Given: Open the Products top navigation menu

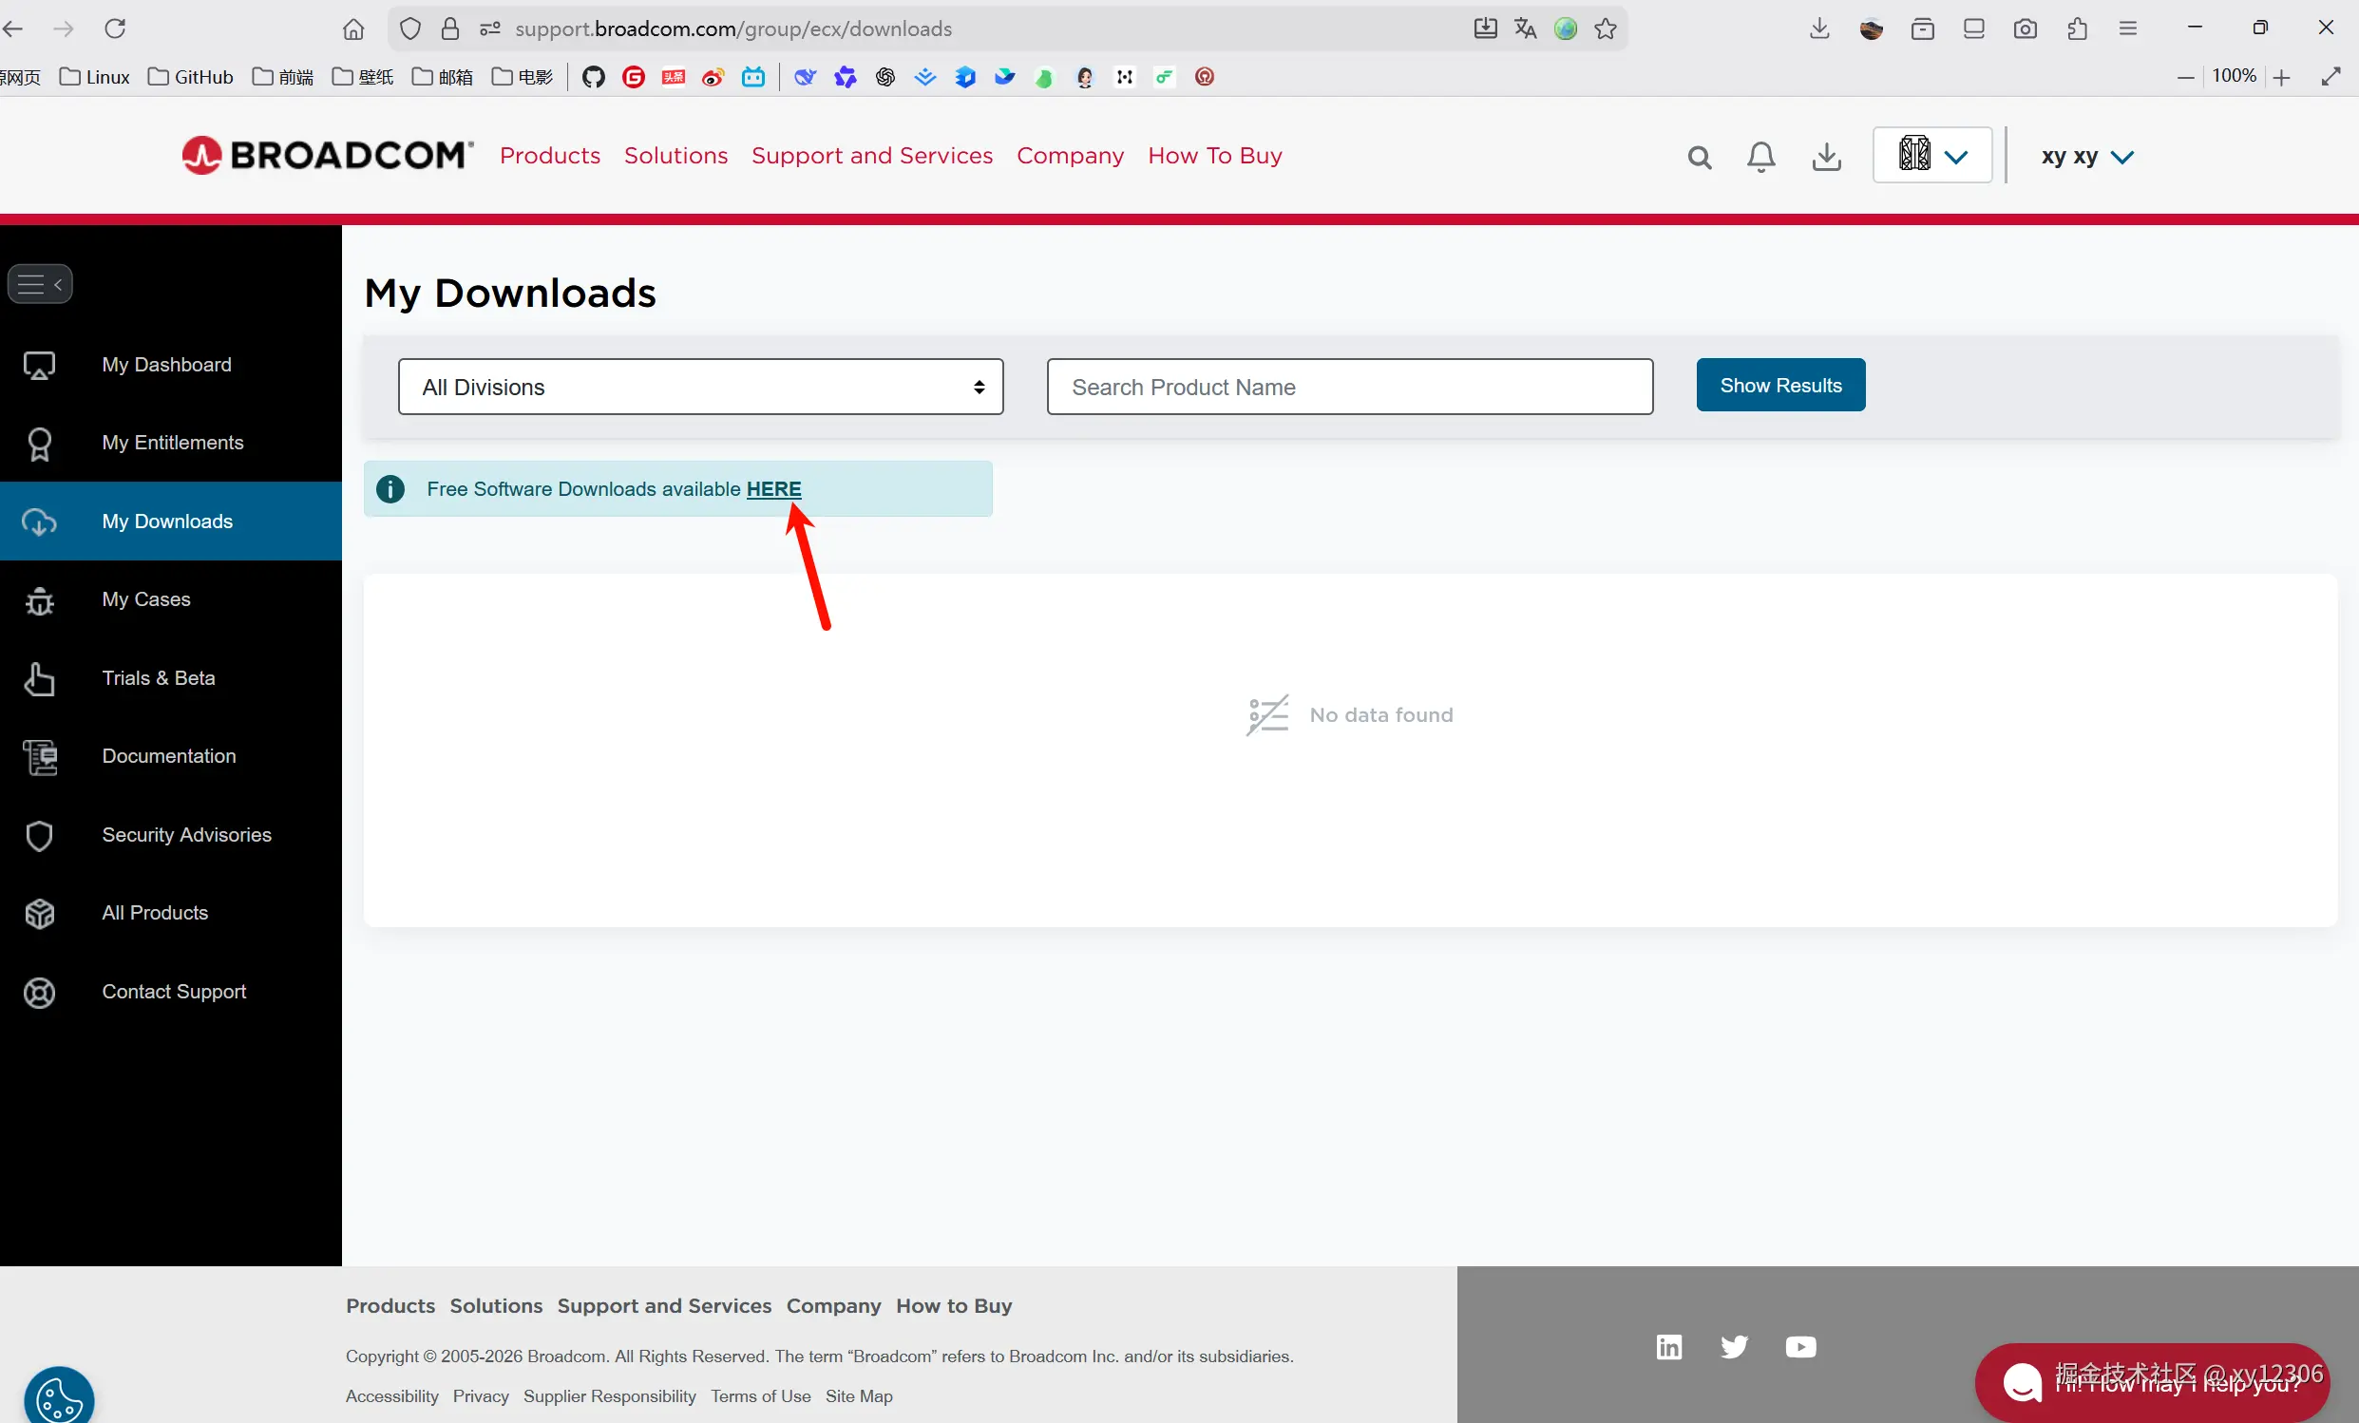Looking at the screenshot, I should pyautogui.click(x=549, y=155).
